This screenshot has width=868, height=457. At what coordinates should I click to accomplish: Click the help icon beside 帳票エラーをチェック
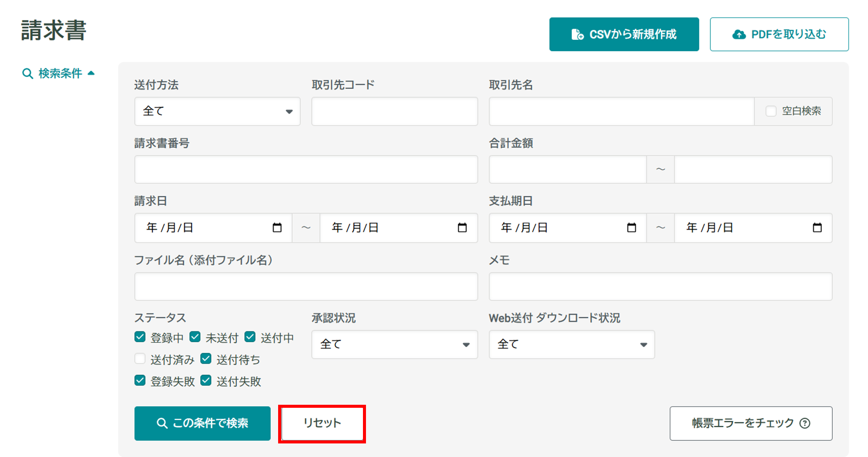tap(805, 423)
